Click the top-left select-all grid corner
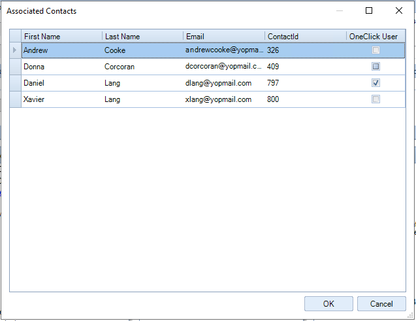The height and width of the screenshot is (321, 416). tap(16, 36)
